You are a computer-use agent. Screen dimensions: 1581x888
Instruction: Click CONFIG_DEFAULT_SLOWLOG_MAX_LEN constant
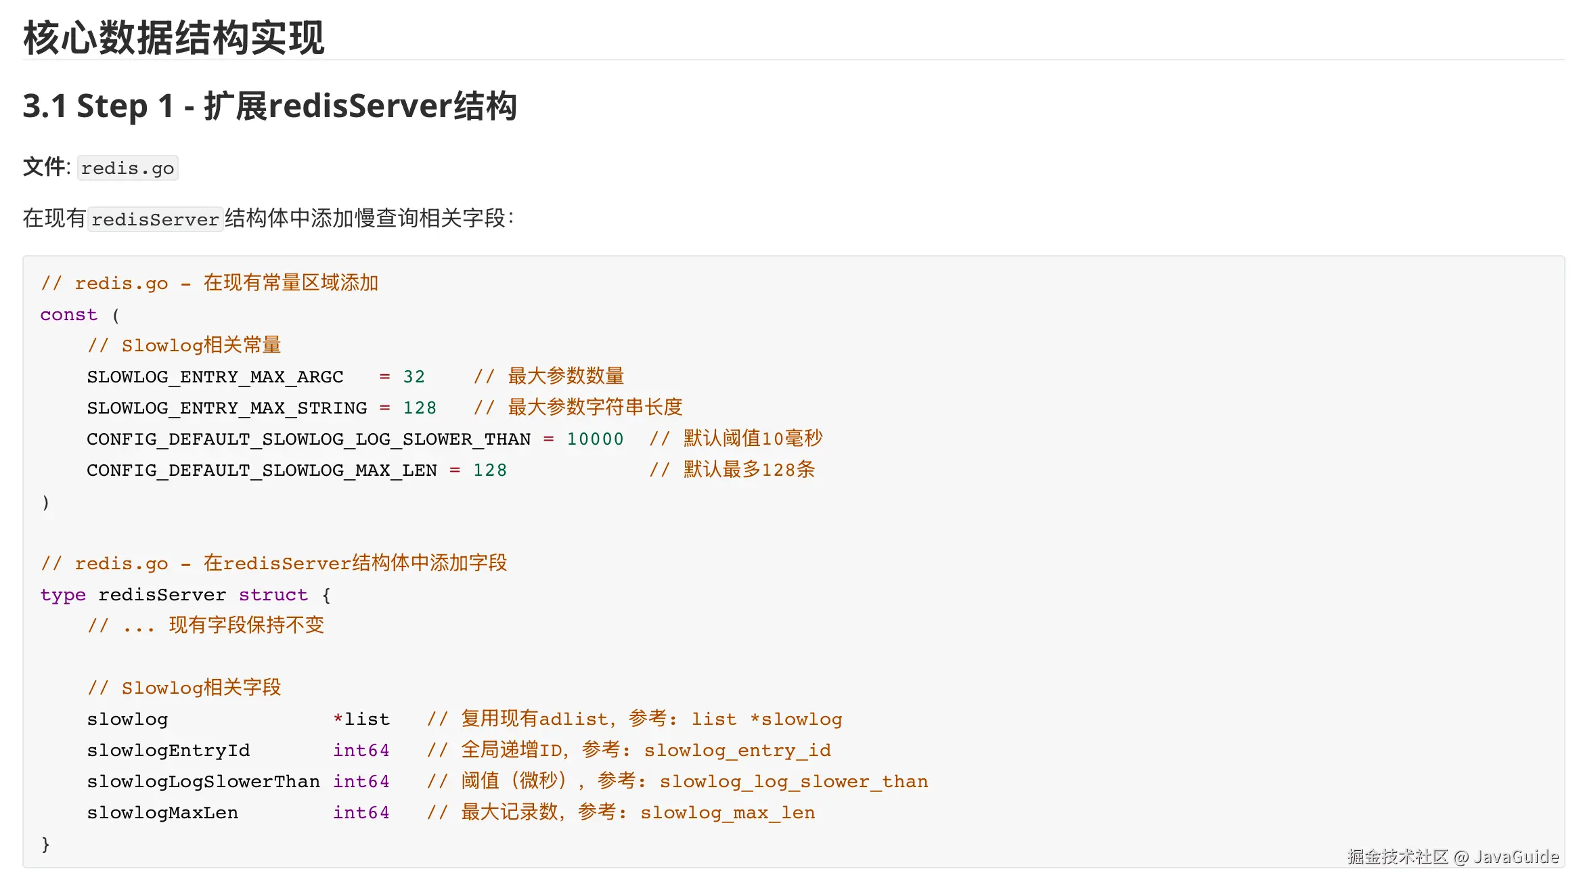coord(261,470)
